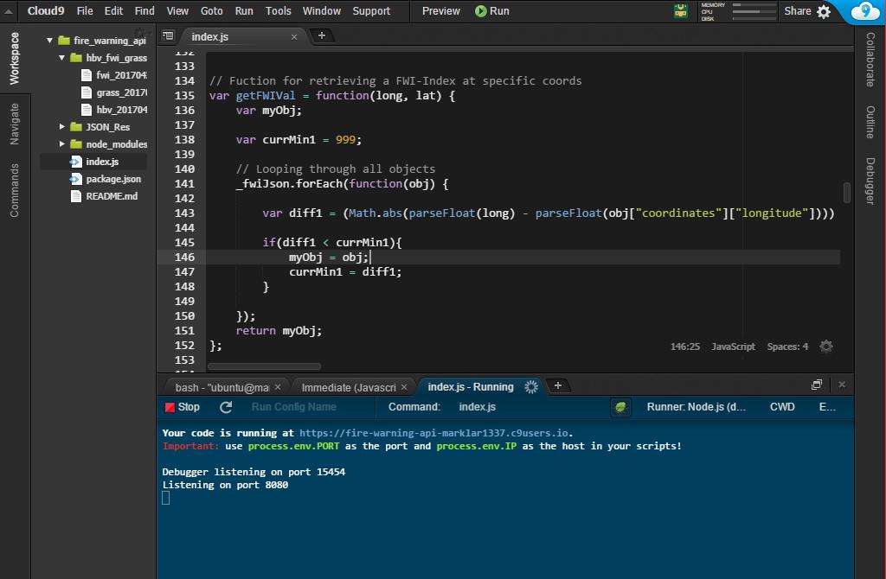Image resolution: width=886 pixels, height=579 pixels.
Task: Open the Window menu
Action: [322, 10]
